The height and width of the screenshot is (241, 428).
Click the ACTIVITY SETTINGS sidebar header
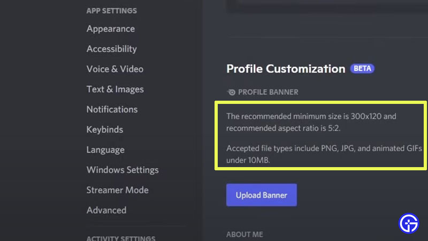121,238
